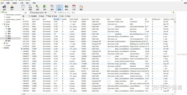Click the annual_inc column header
Viewport: 187px width, 95px height.
(86, 19)
